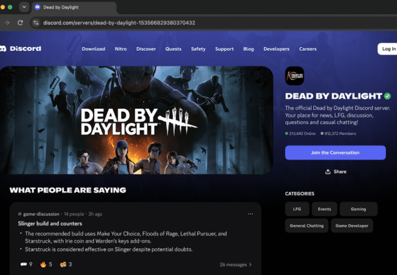Click the Dead by Daylight server avatar
The width and height of the screenshot is (397, 275).
[x=294, y=76]
